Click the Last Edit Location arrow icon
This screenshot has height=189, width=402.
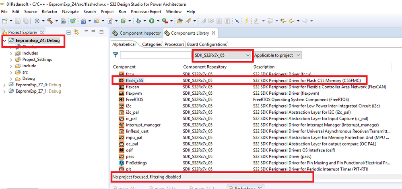[283, 21]
